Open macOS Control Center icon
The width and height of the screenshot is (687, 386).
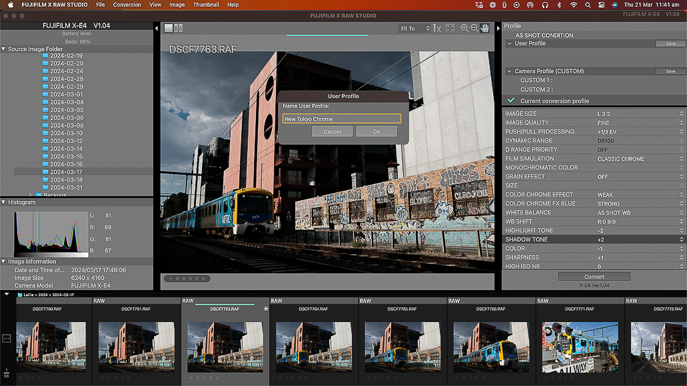(x=601, y=5)
